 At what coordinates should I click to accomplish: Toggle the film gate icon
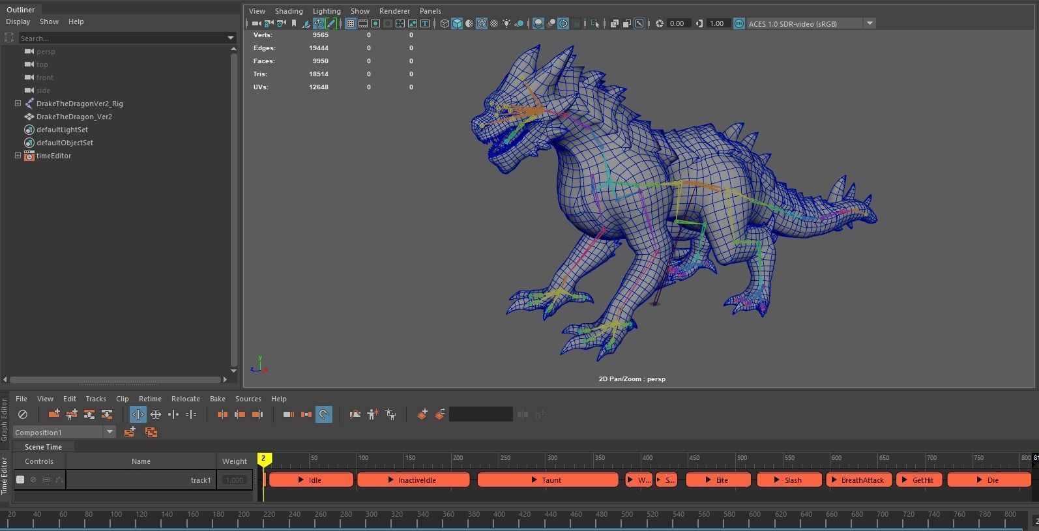tap(363, 23)
